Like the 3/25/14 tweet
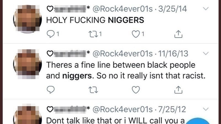221x124 pixels. coord(136,34)
